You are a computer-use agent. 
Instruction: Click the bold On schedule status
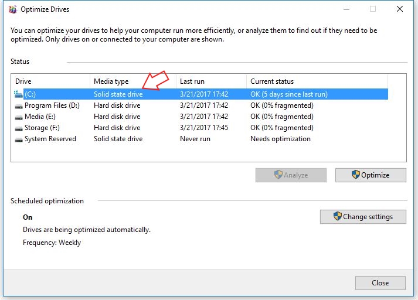pyautogui.click(x=28, y=217)
